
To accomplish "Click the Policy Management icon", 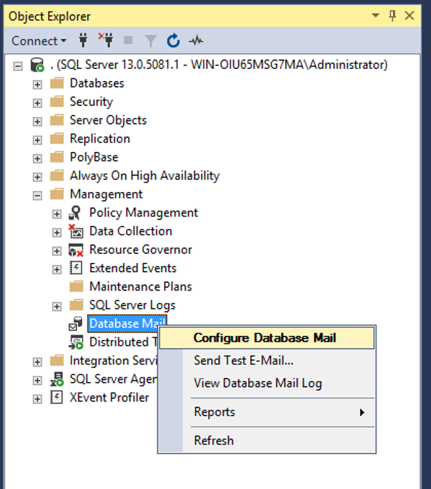I will coord(75,213).
